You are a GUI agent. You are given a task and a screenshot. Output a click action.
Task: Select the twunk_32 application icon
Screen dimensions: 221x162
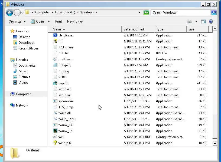pyautogui.click(x=55, y=131)
